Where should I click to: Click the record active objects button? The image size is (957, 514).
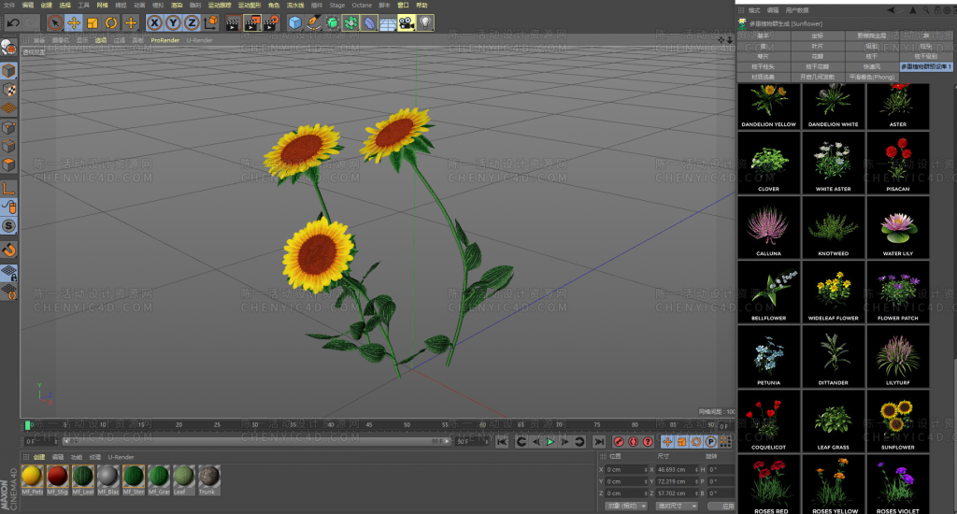[x=619, y=441]
